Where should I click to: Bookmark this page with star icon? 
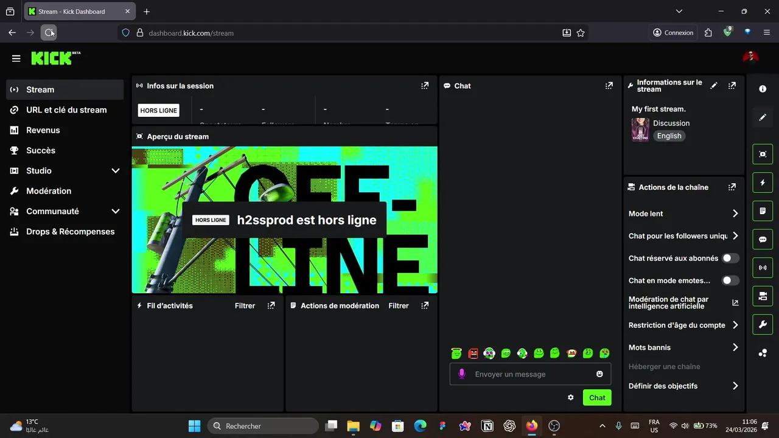click(x=581, y=33)
